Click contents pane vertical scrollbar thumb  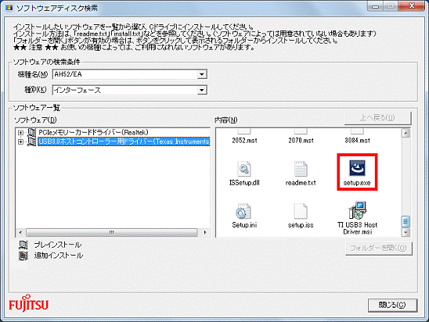point(406,221)
